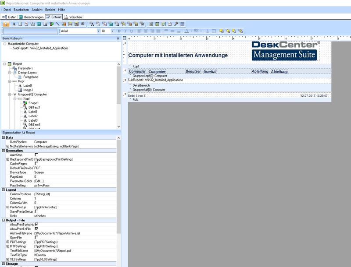
Task: Toggle bold text formatting
Action: pyautogui.click(x=120, y=32)
